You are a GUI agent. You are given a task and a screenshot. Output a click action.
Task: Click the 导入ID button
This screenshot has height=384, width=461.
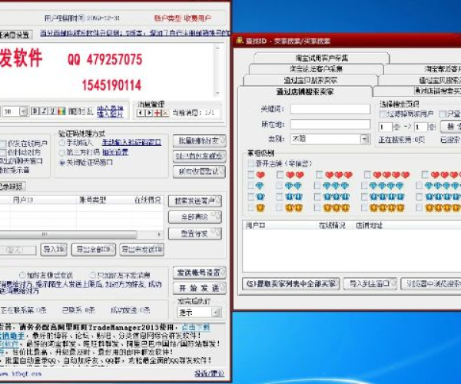coord(54,250)
